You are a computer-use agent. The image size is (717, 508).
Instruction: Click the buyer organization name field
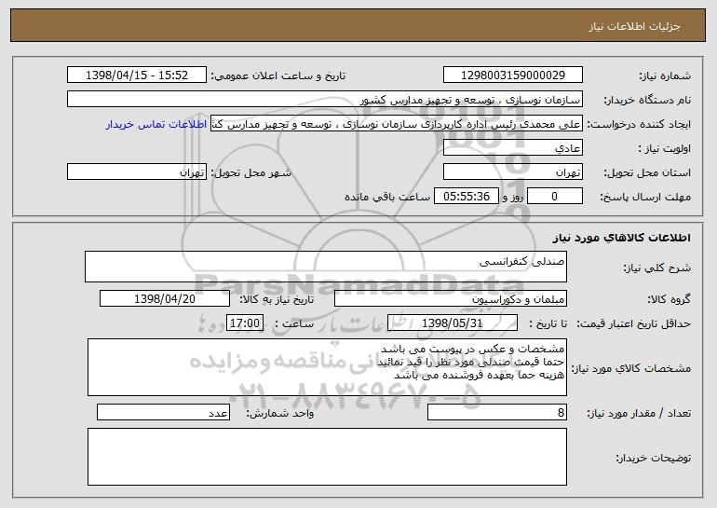click(x=325, y=100)
